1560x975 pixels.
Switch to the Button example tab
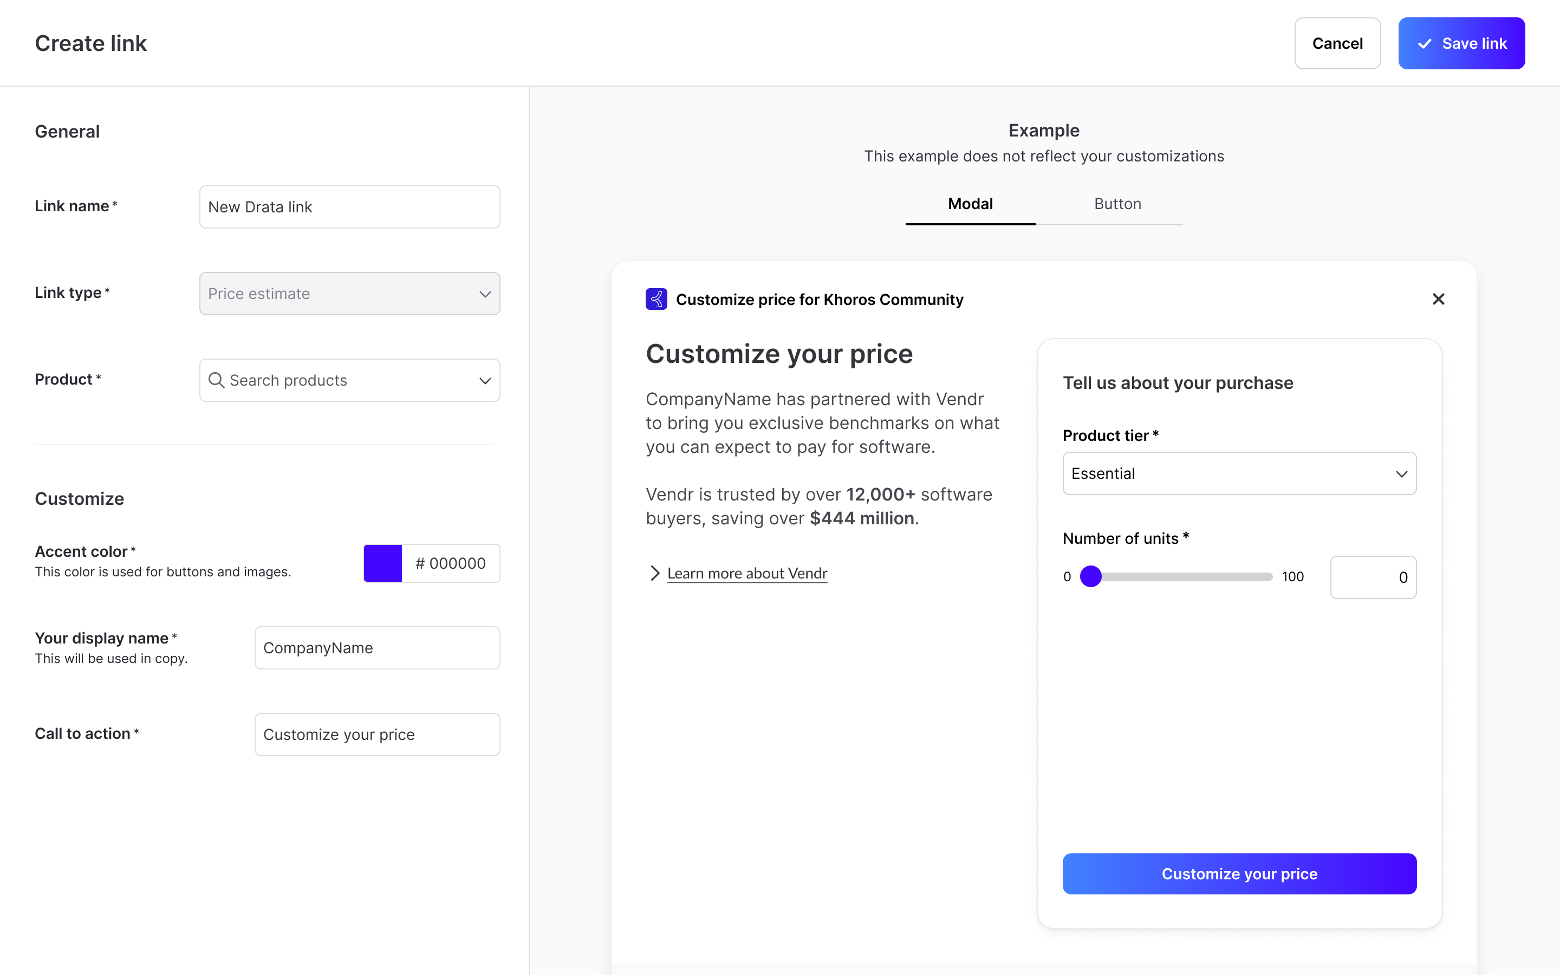(x=1118, y=204)
